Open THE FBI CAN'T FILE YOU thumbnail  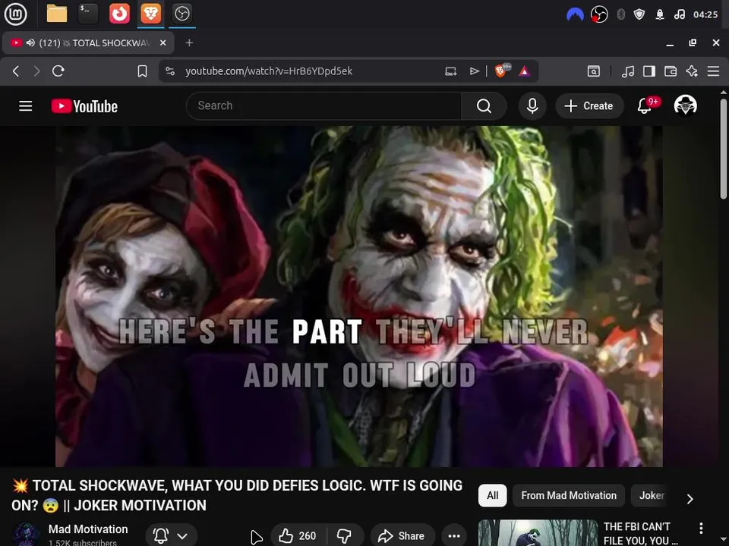click(x=538, y=532)
